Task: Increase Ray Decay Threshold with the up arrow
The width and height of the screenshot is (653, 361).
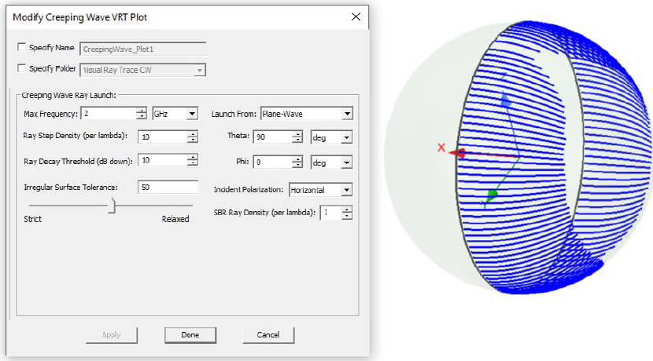Action: [193, 157]
